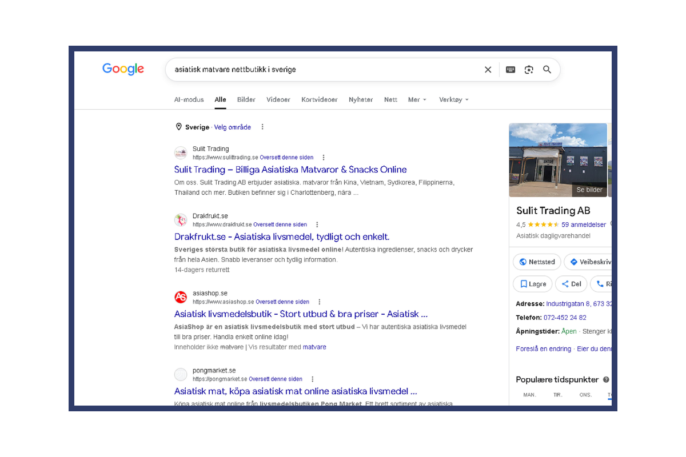Open the on-screen keyboard icon
The image size is (686, 457).
[510, 70]
